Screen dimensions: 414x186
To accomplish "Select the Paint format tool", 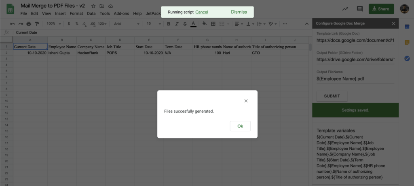I will click(37, 24).
